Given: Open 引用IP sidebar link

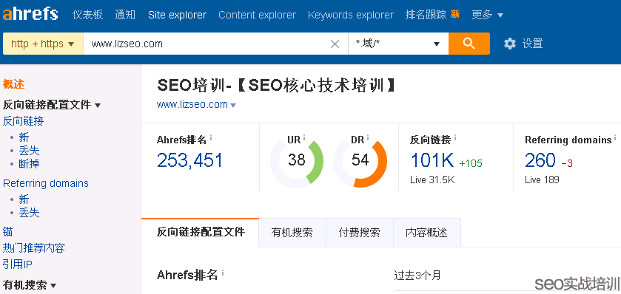Looking at the screenshot, I should (x=18, y=264).
